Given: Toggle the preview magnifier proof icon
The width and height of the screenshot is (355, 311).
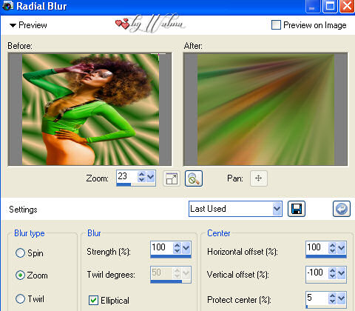Looking at the screenshot, I should (x=194, y=178).
